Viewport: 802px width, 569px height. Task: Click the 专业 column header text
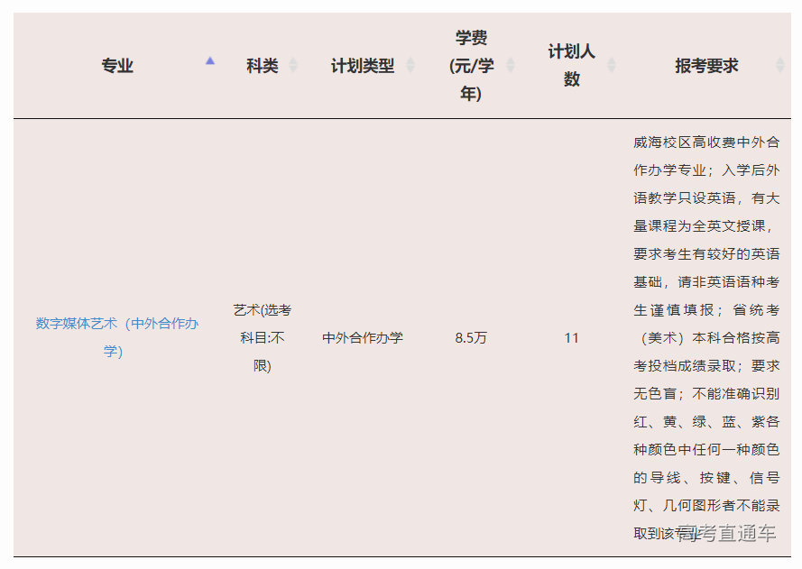tap(117, 66)
